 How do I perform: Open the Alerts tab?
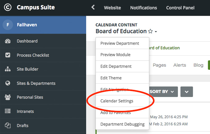[x=180, y=65]
